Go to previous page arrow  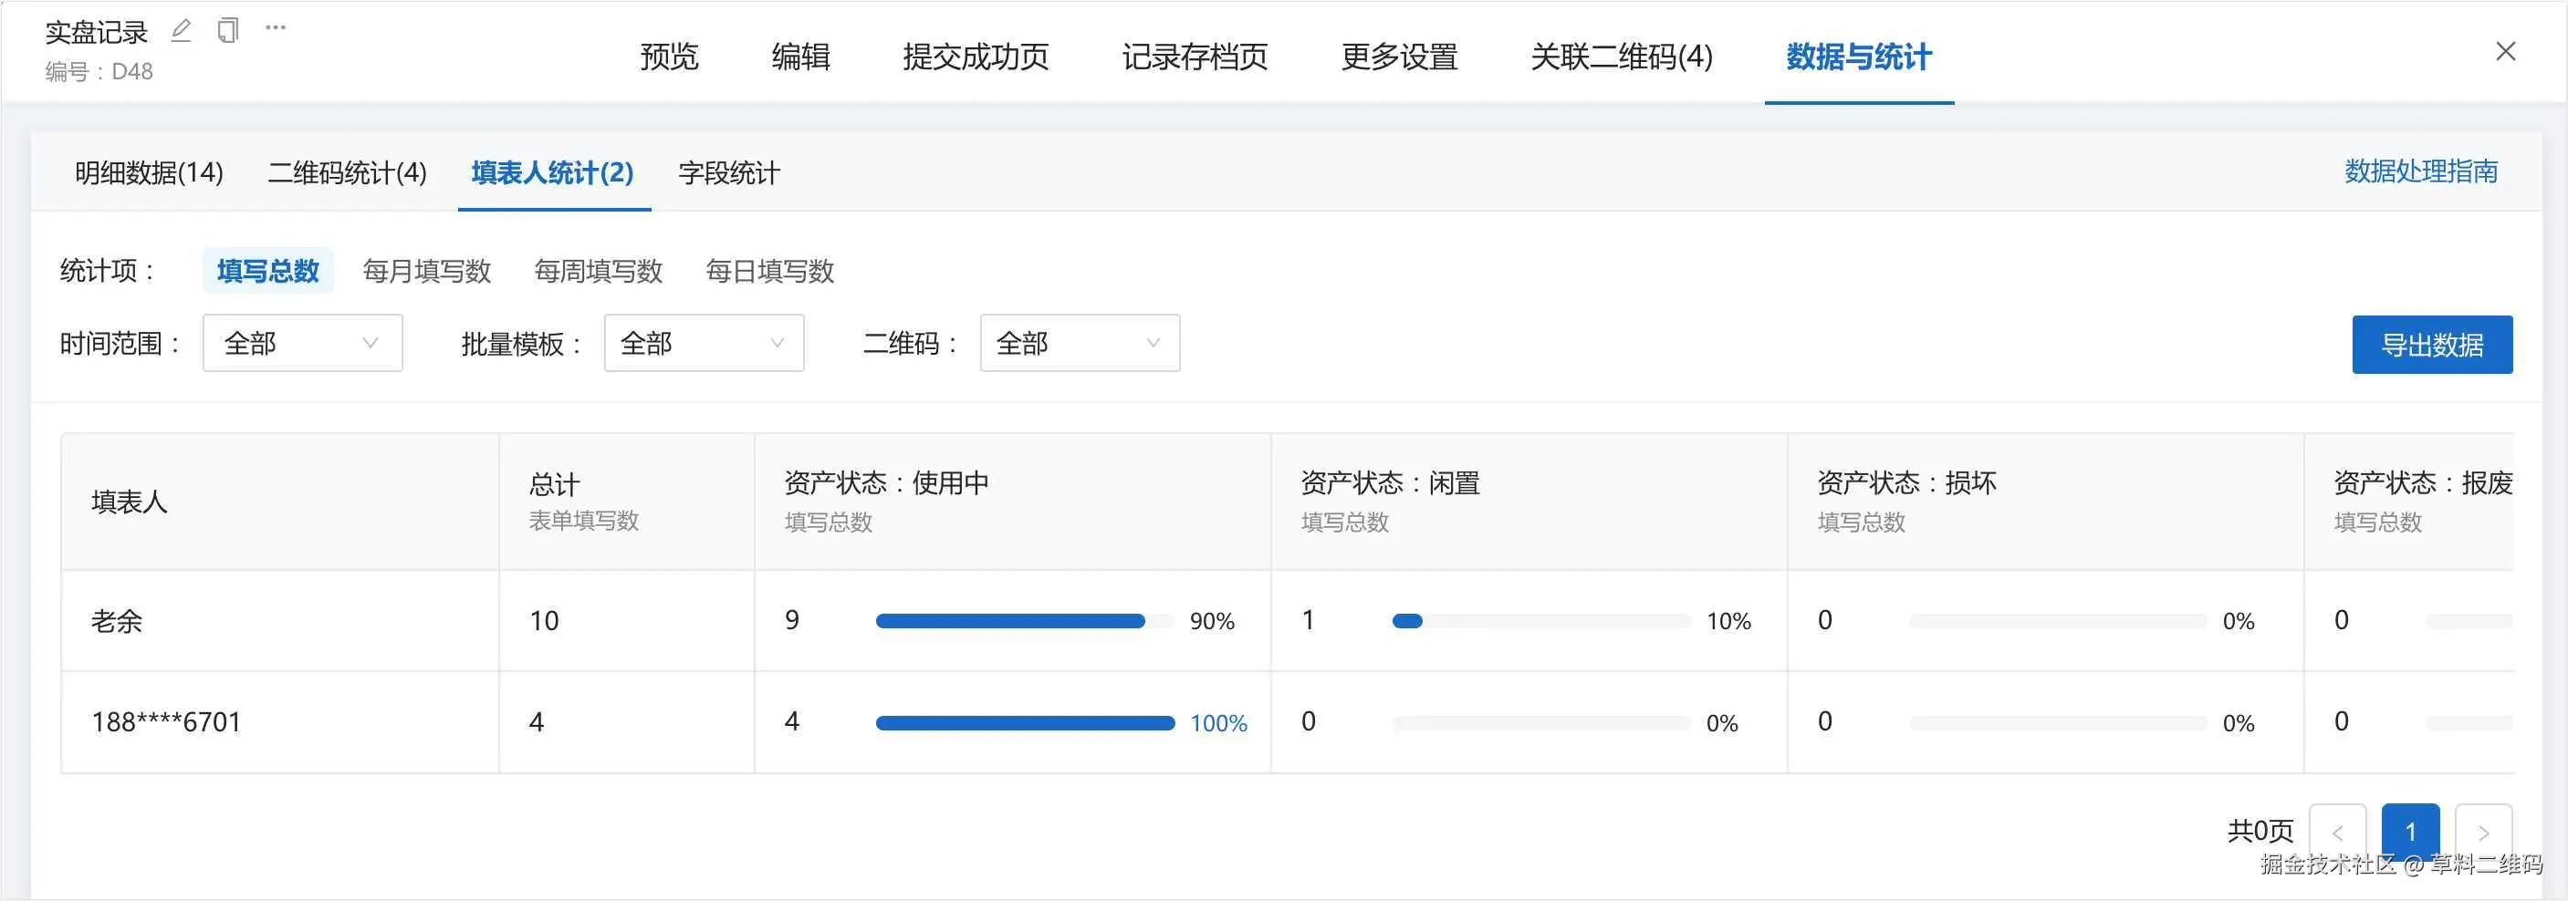2337,831
